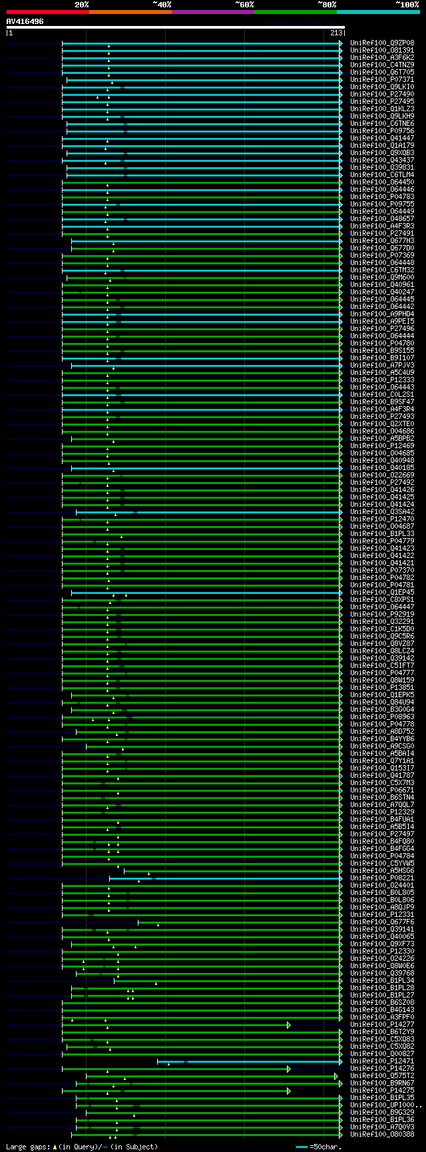426x1152 pixels.
Task: Select UniRef100_A7QQL7 label
Action: pyautogui.click(x=382, y=805)
